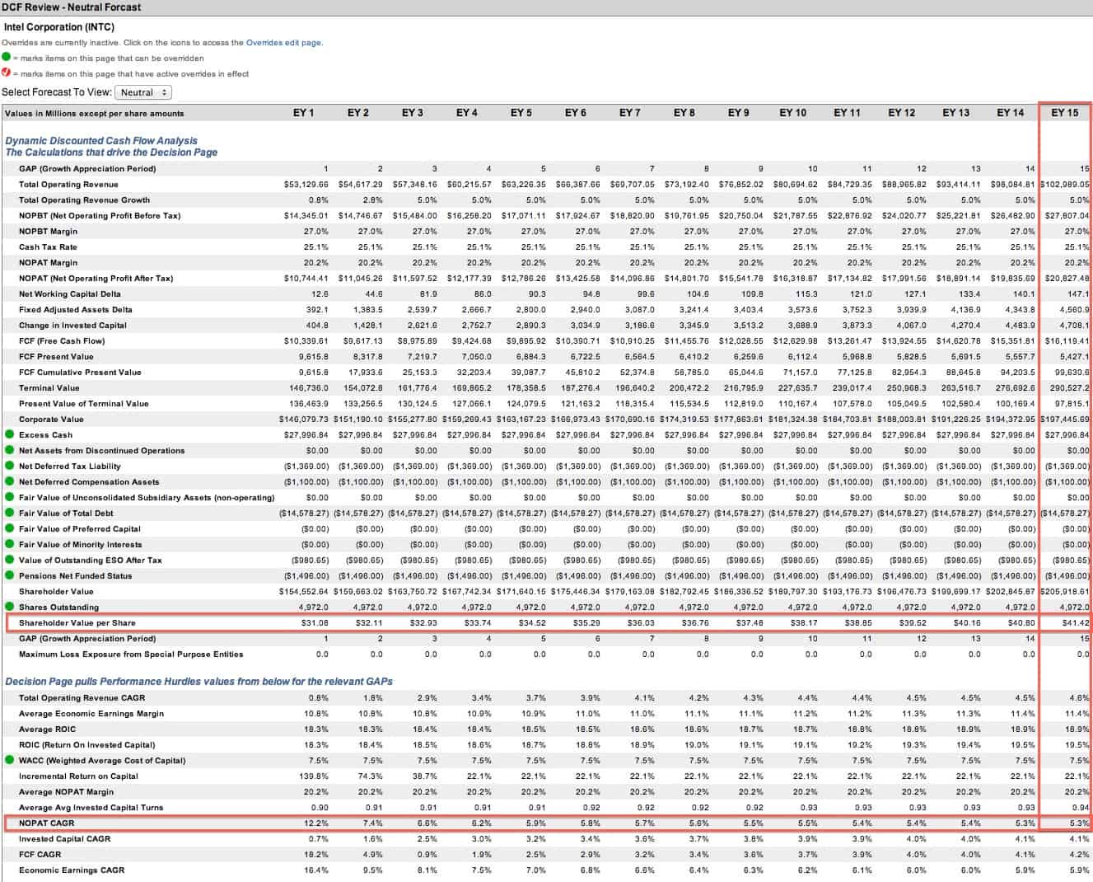
Task: Click the $146,079.73 corporate value
Action: (x=305, y=420)
